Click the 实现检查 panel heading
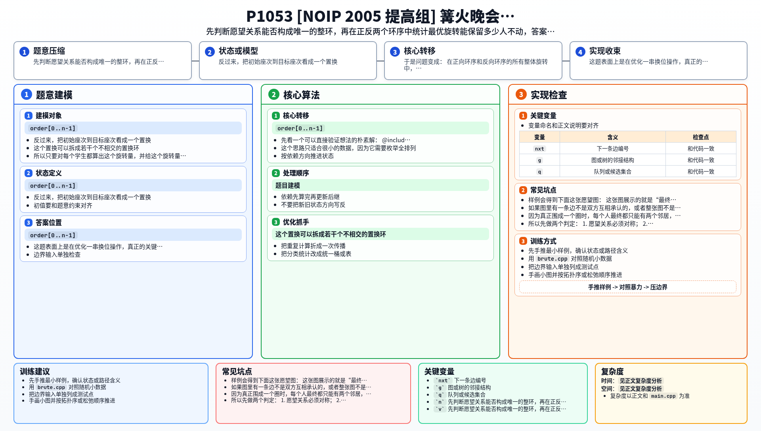 pyautogui.click(x=549, y=95)
